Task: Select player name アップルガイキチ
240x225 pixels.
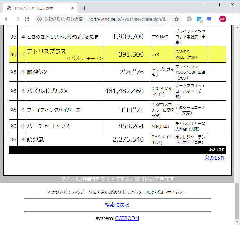Action: pyautogui.click(x=163, y=72)
